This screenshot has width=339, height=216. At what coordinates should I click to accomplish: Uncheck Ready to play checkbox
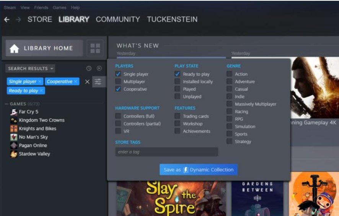tap(177, 74)
